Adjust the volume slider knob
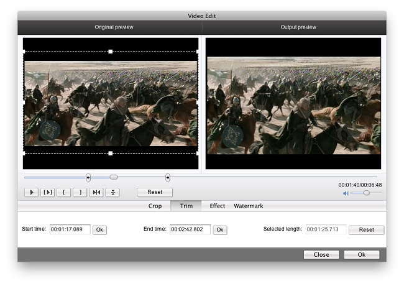 pyautogui.click(x=366, y=193)
